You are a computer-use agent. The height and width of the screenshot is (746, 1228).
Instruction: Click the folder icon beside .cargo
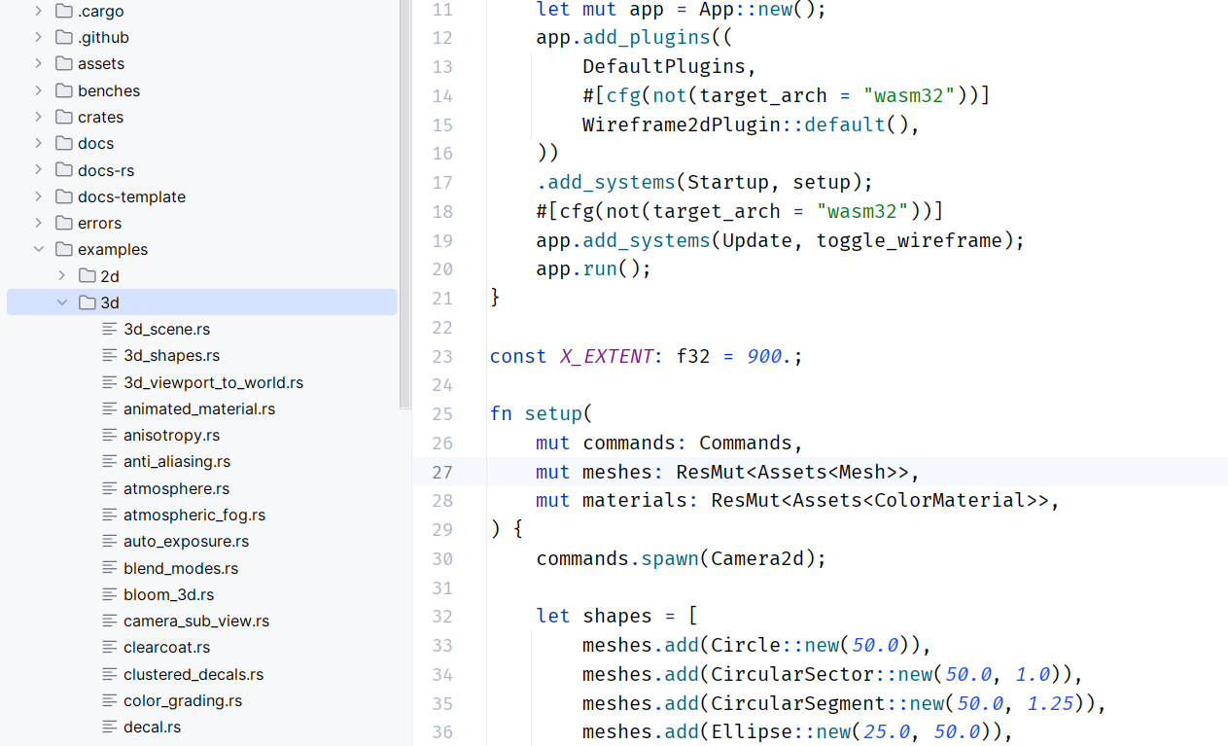[64, 12]
